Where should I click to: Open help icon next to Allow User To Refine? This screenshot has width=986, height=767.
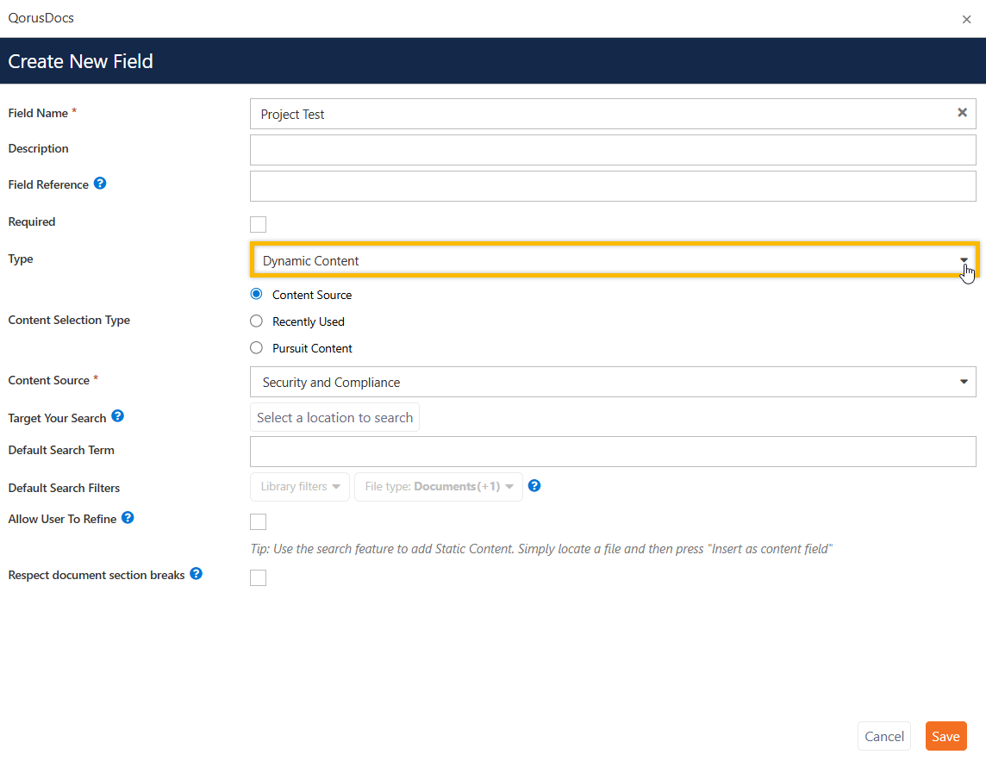click(128, 518)
